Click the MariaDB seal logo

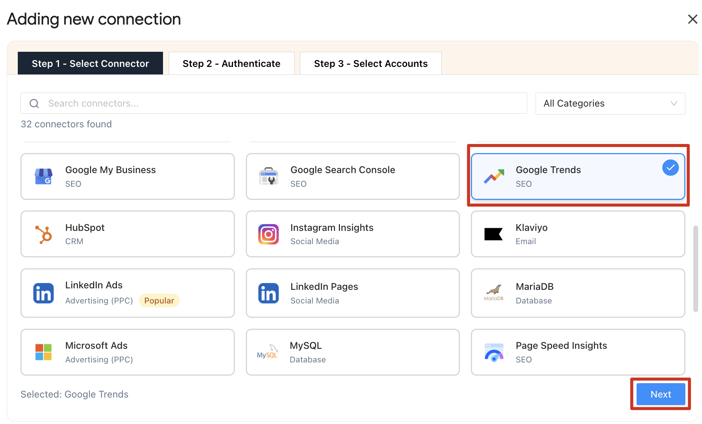[494, 292]
